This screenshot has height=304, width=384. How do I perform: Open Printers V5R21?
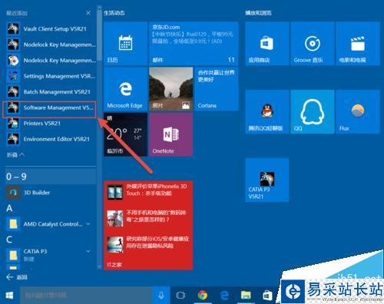pyautogui.click(x=51, y=124)
